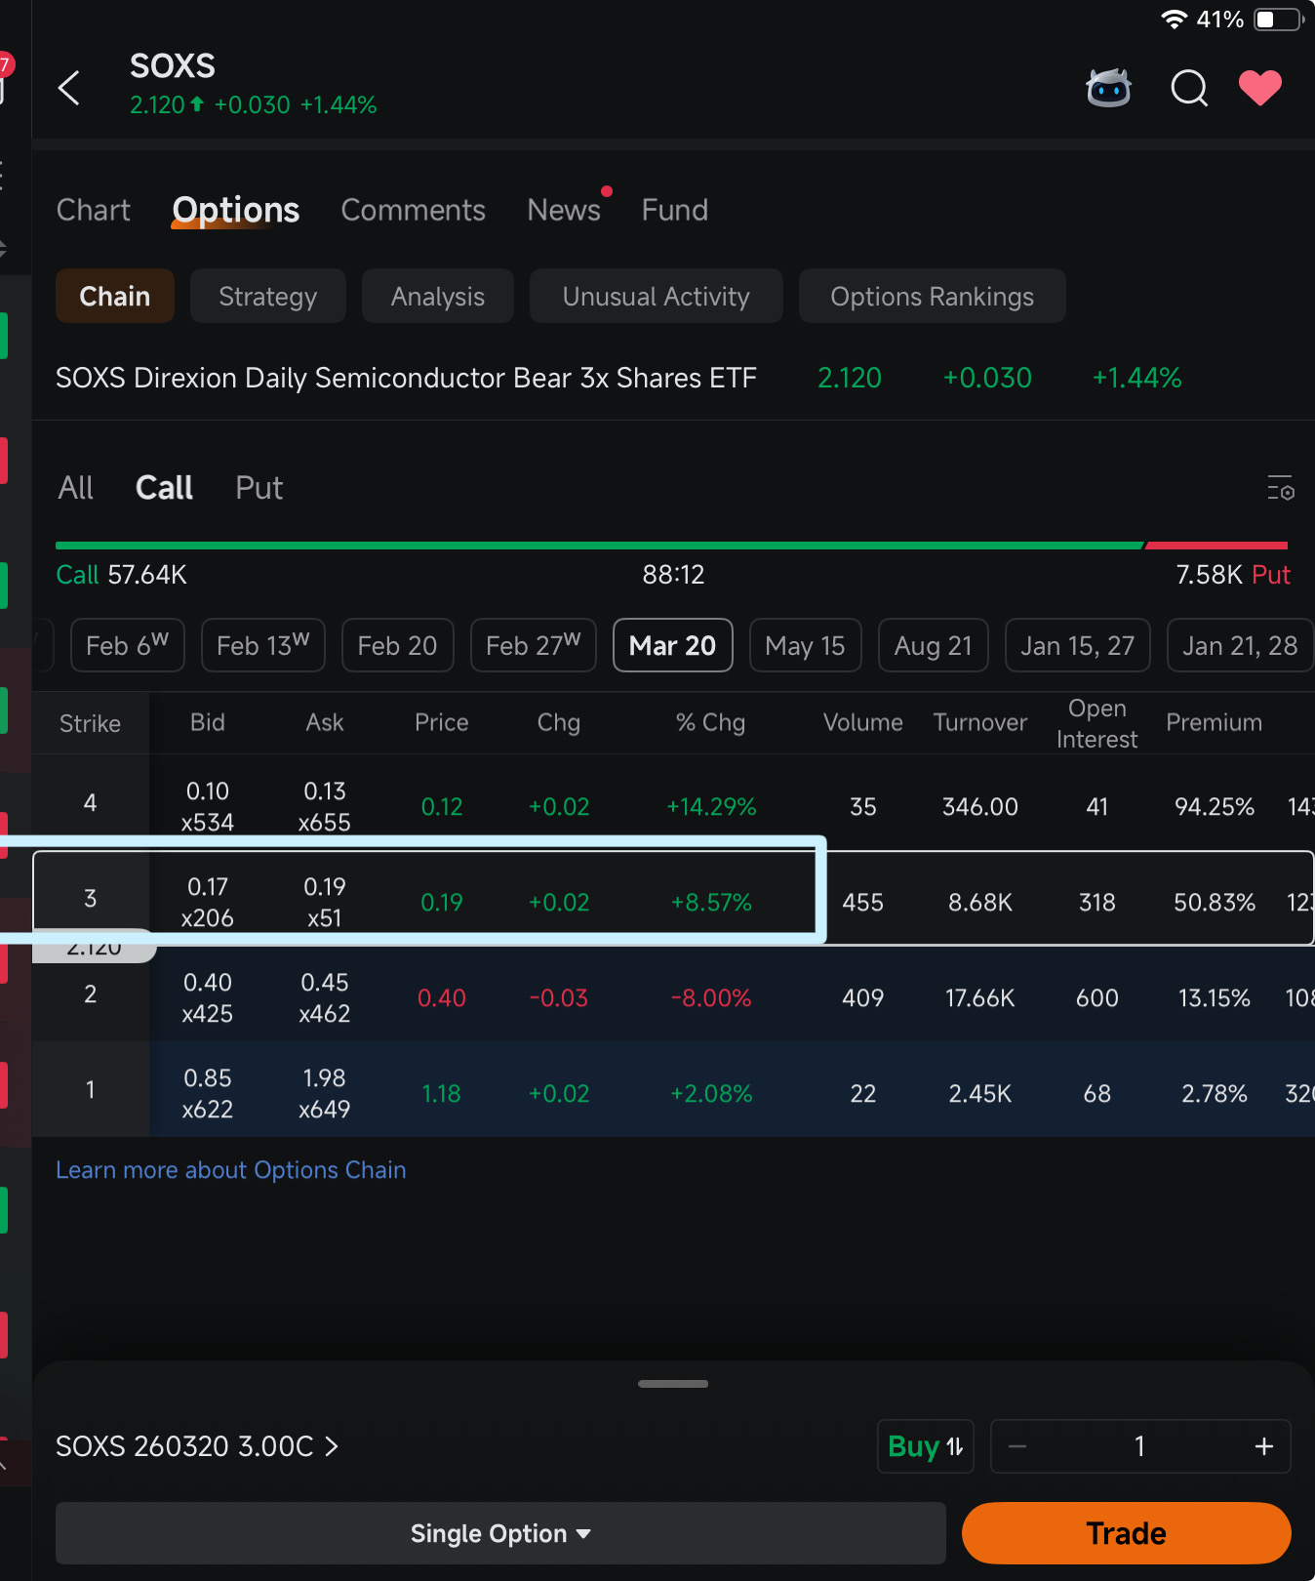
Task: Click the Call/Put ratio bar
Action: 671,546
